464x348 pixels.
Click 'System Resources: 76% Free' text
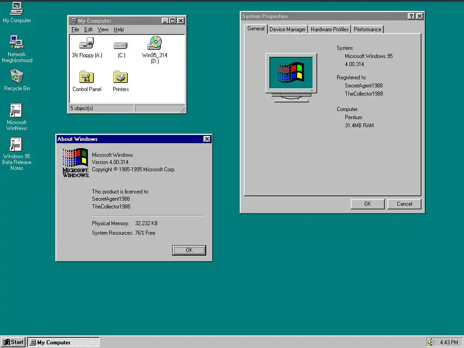(123, 233)
